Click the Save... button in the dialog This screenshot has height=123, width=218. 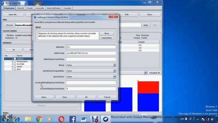pyautogui.click(x=65, y=97)
